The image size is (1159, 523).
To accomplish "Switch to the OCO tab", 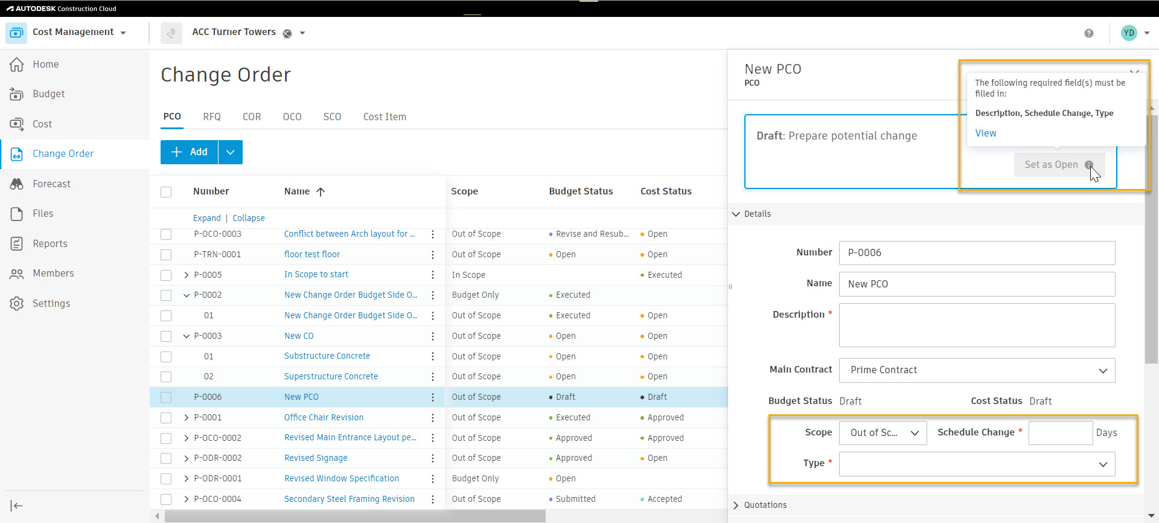I will [x=292, y=117].
